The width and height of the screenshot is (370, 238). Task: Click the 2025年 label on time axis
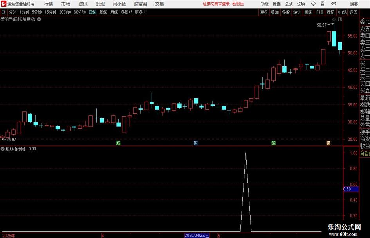click(8, 236)
